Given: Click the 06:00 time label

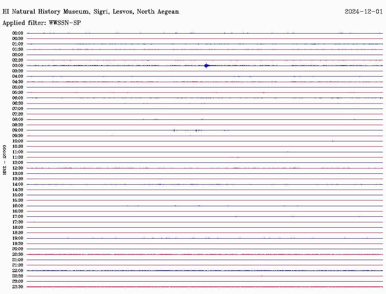Looking at the screenshot, I should 18,98.
